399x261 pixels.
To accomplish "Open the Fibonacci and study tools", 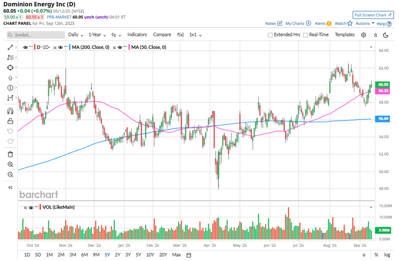I will [10, 57].
